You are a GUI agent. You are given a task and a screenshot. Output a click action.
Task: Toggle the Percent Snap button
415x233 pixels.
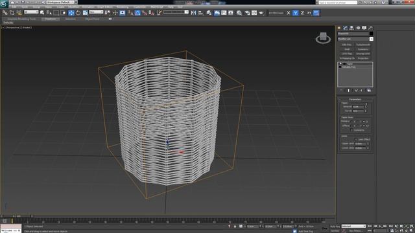pos(145,13)
